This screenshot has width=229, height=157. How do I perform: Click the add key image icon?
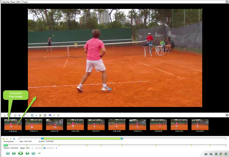(4, 115)
